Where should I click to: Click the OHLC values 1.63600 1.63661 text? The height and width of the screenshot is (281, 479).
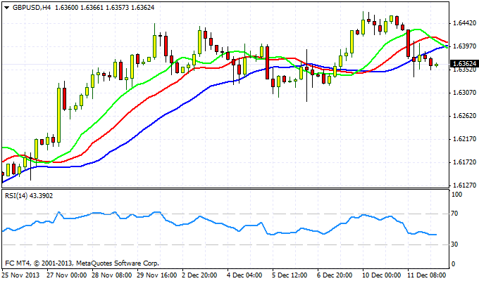pos(80,8)
